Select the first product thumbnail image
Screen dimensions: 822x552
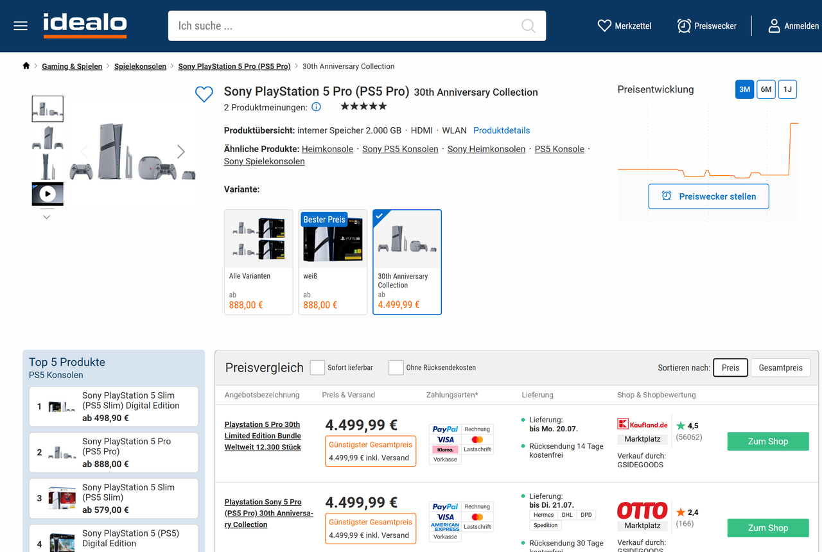48,108
